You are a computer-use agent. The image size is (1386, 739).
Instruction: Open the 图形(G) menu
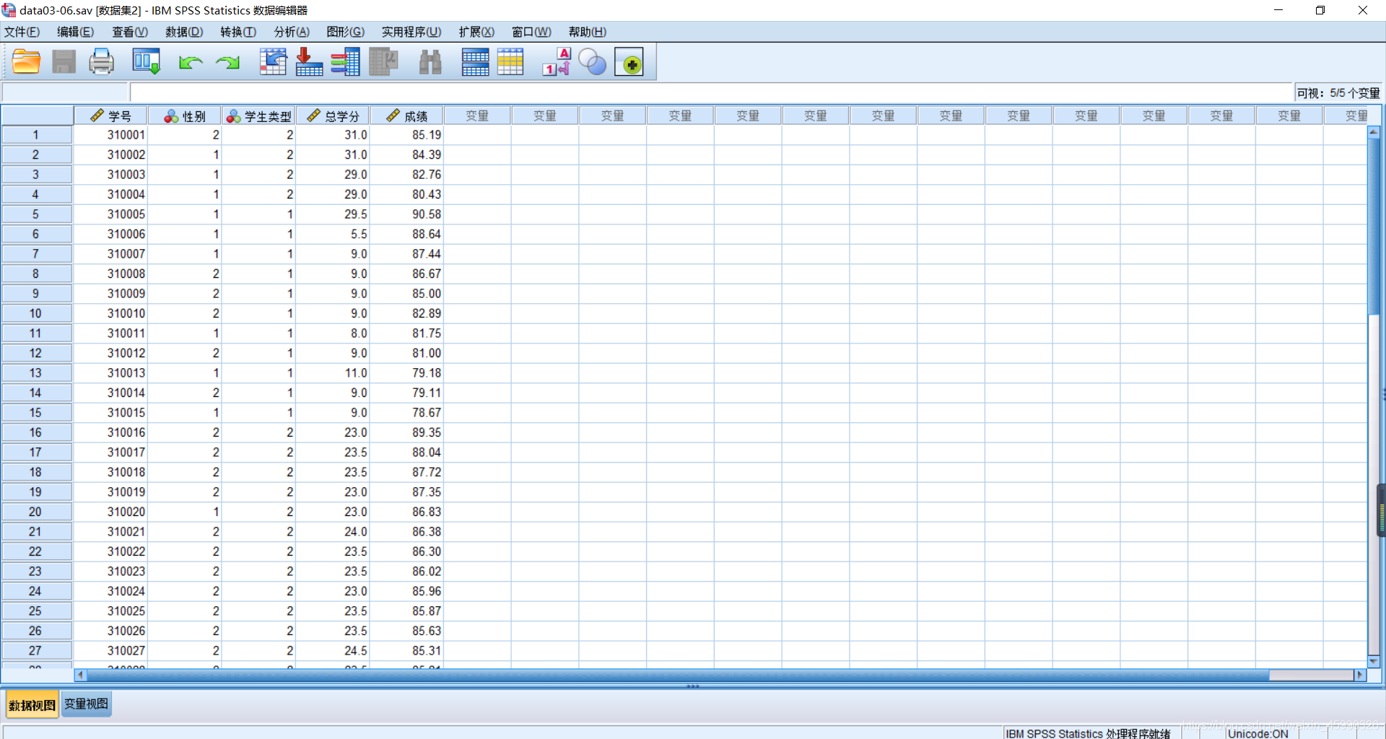346,32
